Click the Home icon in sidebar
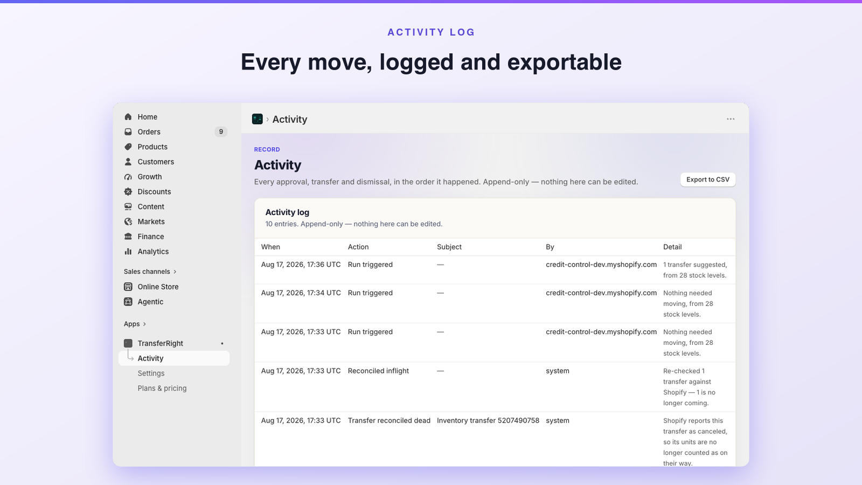The width and height of the screenshot is (862, 485). point(128,117)
